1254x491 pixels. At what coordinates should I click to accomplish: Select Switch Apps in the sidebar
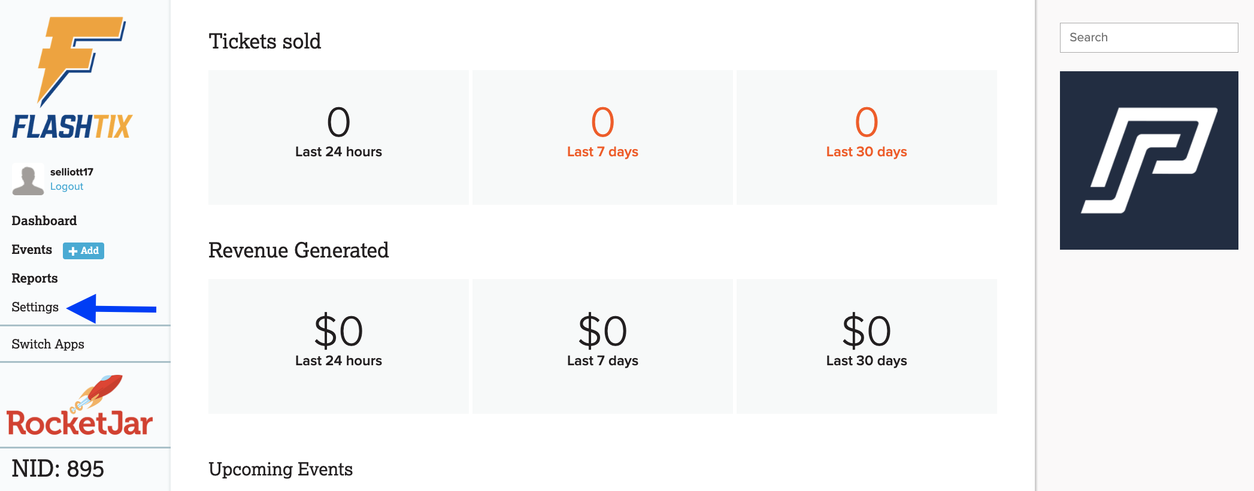coord(48,344)
